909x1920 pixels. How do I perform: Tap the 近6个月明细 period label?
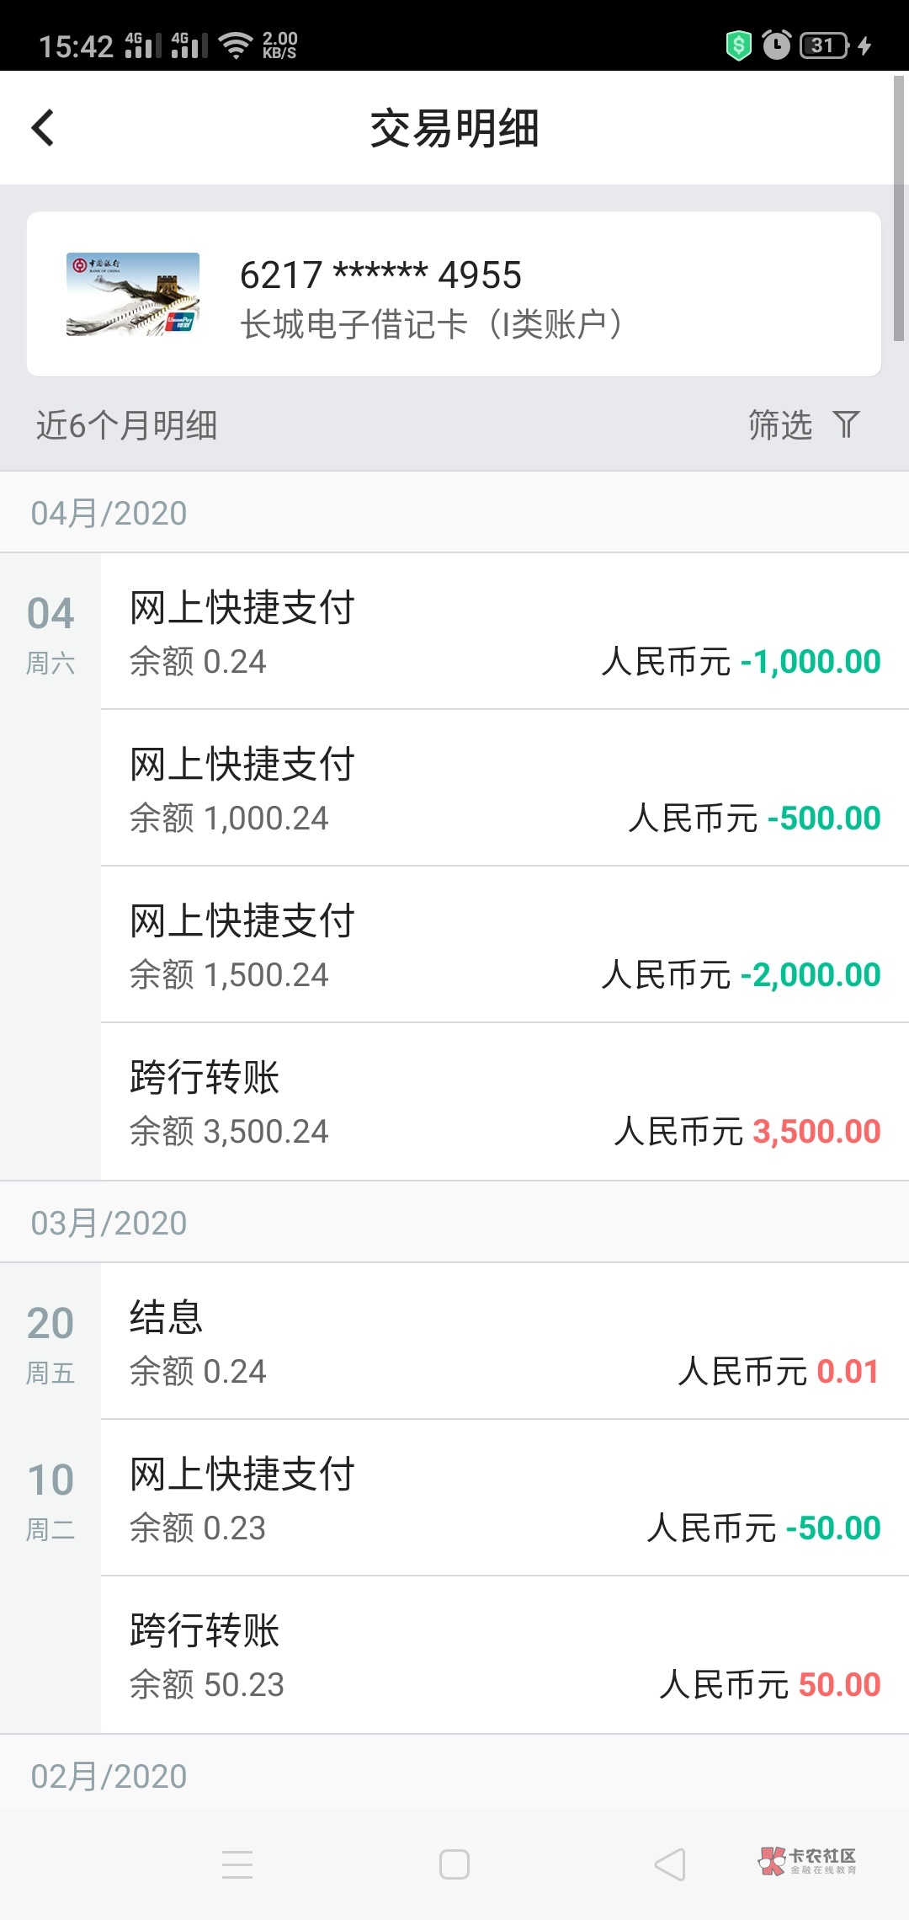click(x=127, y=424)
